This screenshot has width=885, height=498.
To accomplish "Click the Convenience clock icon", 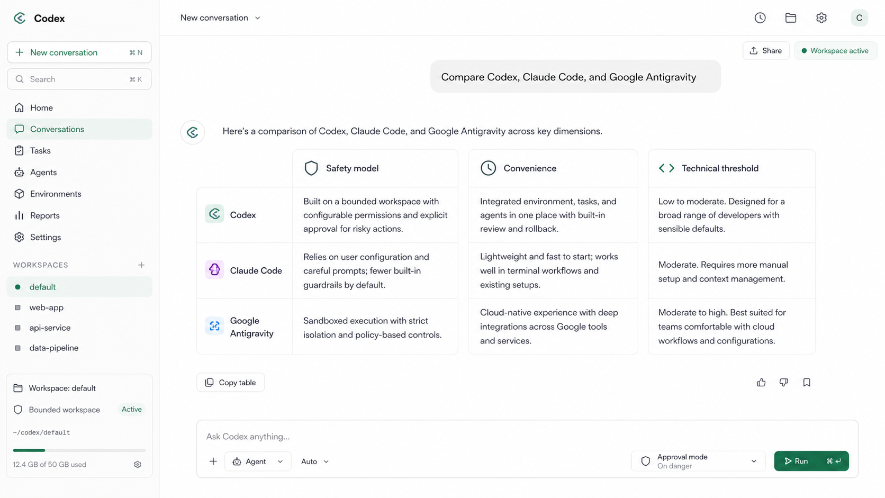I will 488,168.
